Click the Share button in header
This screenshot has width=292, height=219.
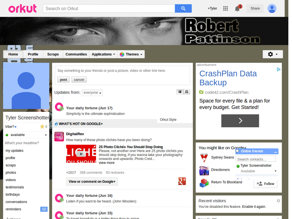255,8
